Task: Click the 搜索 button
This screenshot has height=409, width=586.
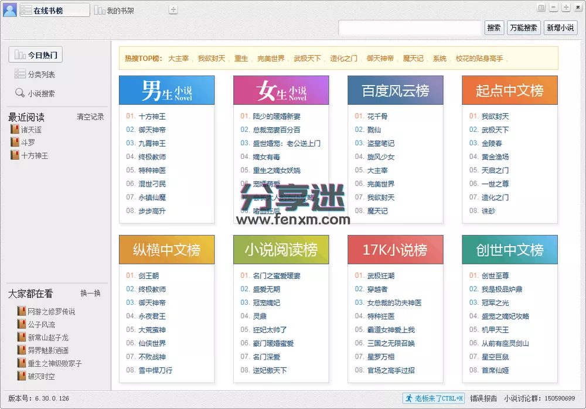Action: [493, 28]
